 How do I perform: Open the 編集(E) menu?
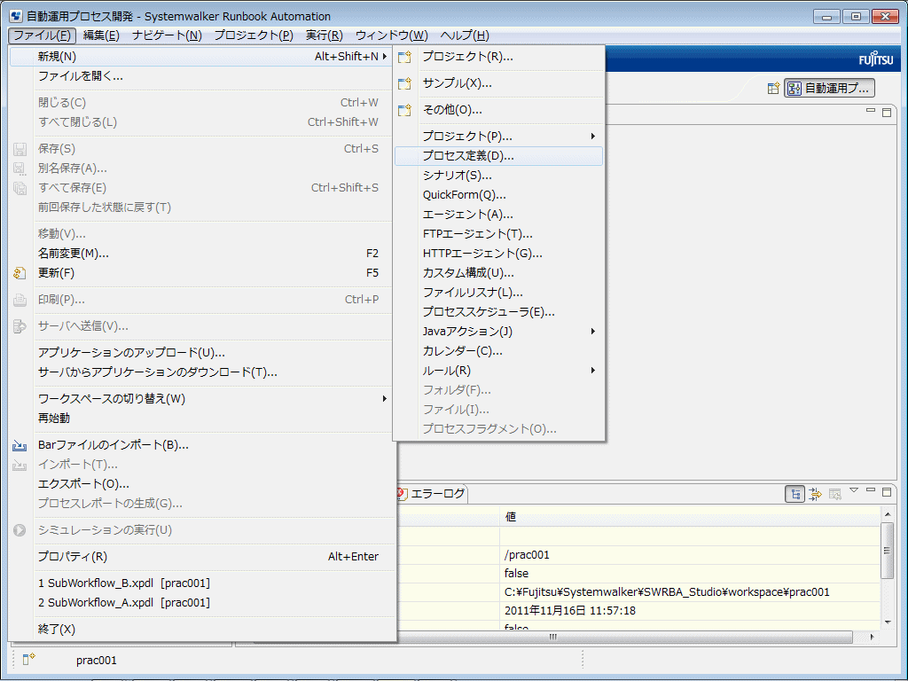pyautogui.click(x=101, y=35)
